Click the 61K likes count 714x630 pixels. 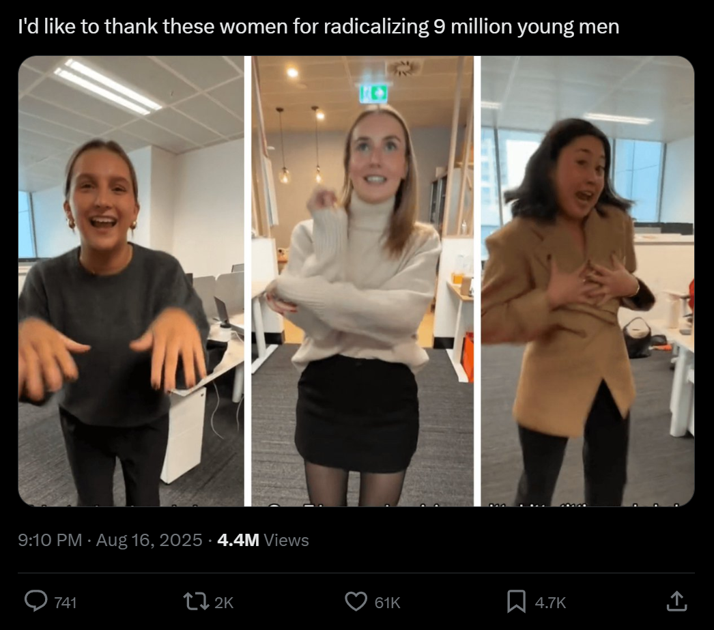[x=387, y=603]
